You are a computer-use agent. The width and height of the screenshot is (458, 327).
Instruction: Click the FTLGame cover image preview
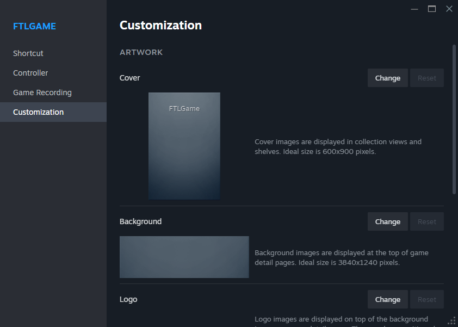pos(184,146)
